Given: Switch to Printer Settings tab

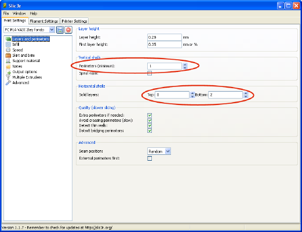Looking at the screenshot, I should click(x=74, y=21).
